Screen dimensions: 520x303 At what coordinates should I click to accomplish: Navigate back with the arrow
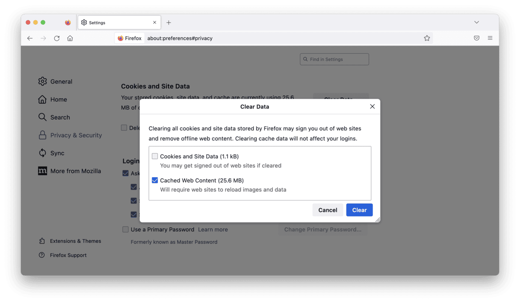click(30, 38)
